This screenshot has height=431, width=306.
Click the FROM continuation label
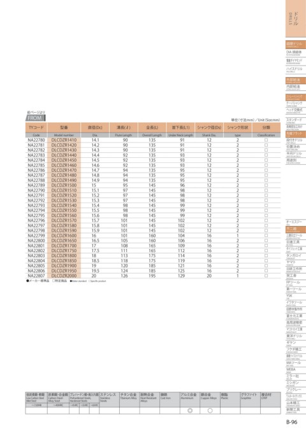[x=35, y=118]
